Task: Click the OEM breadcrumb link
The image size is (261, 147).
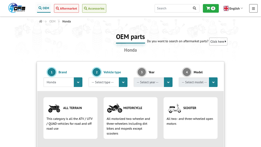Action: 52,21
